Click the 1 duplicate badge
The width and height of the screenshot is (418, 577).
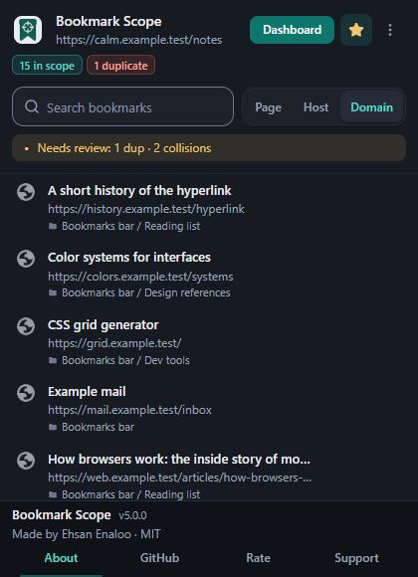pos(120,65)
